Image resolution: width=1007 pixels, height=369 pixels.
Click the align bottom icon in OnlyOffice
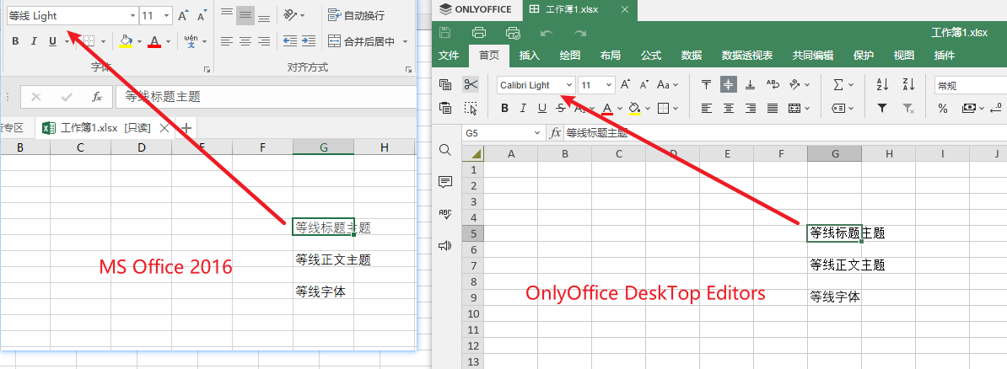point(750,85)
